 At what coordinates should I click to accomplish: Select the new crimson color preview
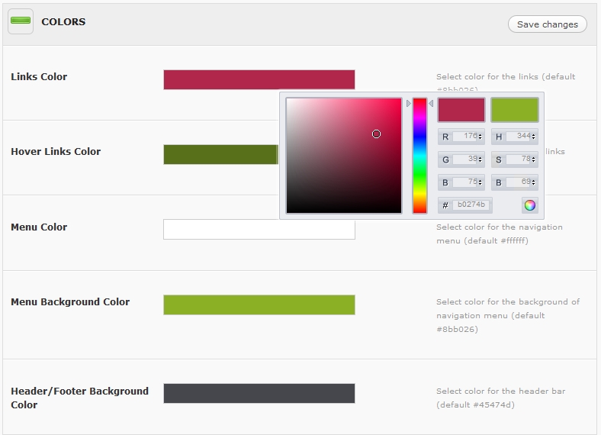pyautogui.click(x=461, y=110)
